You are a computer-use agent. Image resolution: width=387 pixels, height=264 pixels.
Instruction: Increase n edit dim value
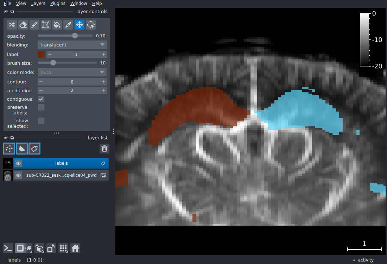(x=103, y=90)
